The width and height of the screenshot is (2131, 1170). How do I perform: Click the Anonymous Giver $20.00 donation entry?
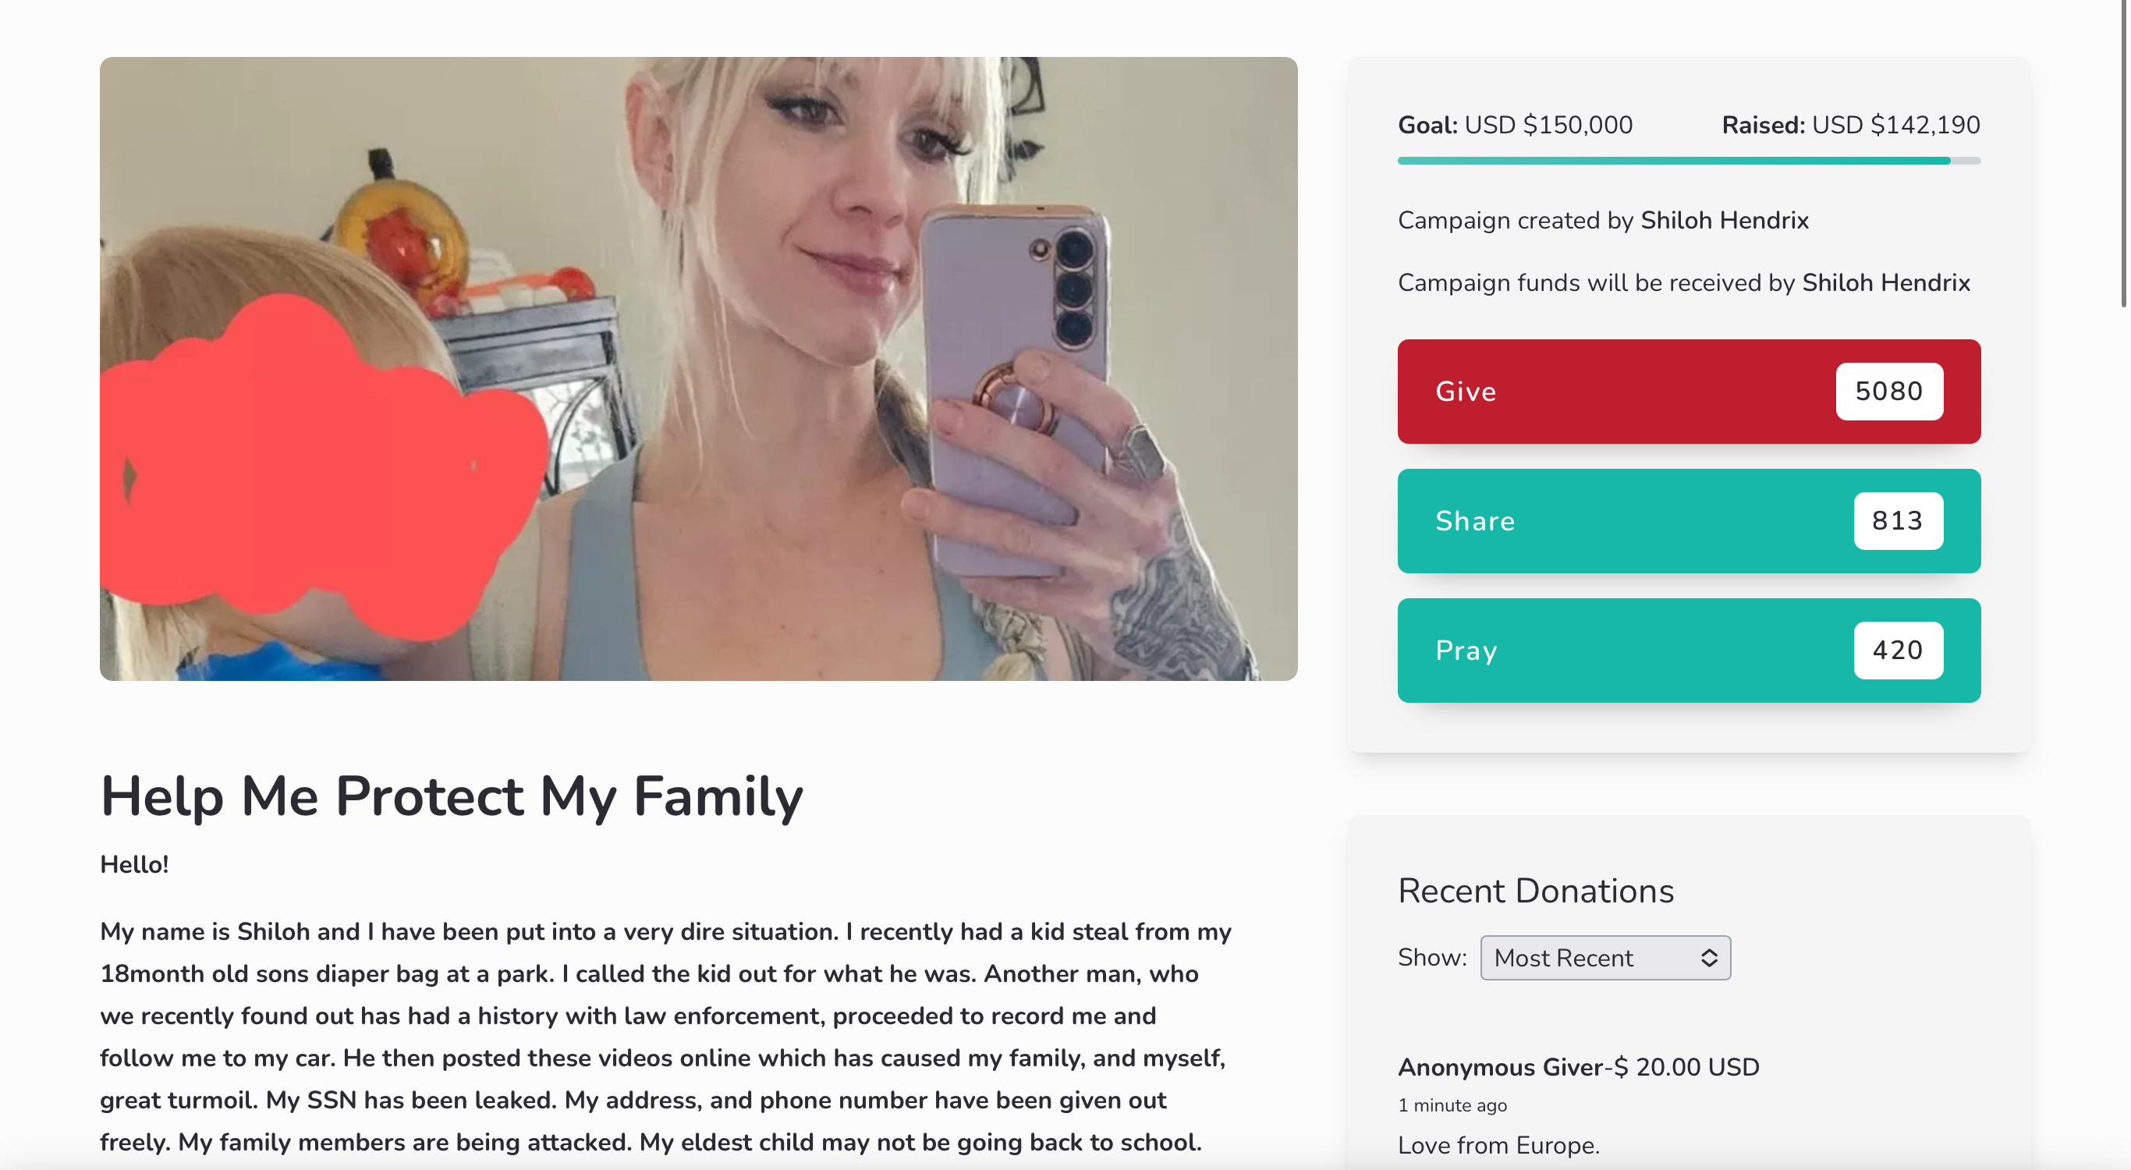tap(1579, 1066)
